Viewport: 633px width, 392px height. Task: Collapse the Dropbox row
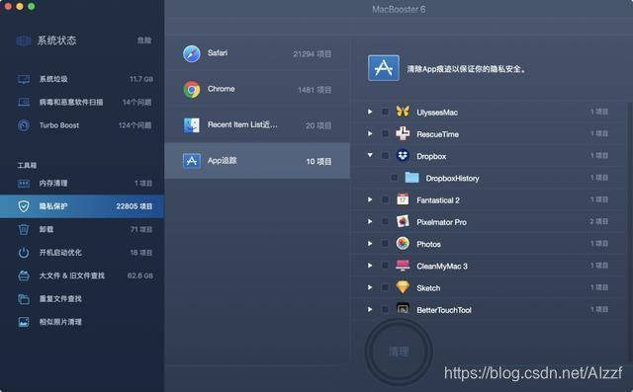[x=370, y=155]
